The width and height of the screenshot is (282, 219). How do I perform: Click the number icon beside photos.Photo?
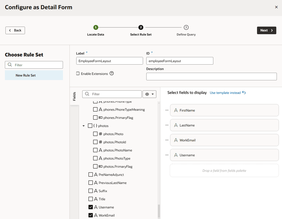coord(100,134)
